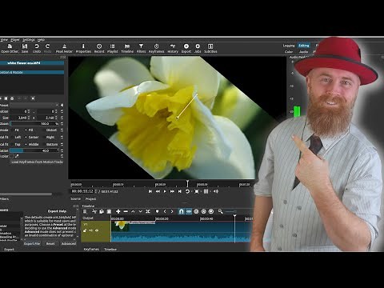The image size is (384, 288).
Task: Click Load Keyframes from Motion Tracker
Action: pyautogui.click(x=37, y=162)
